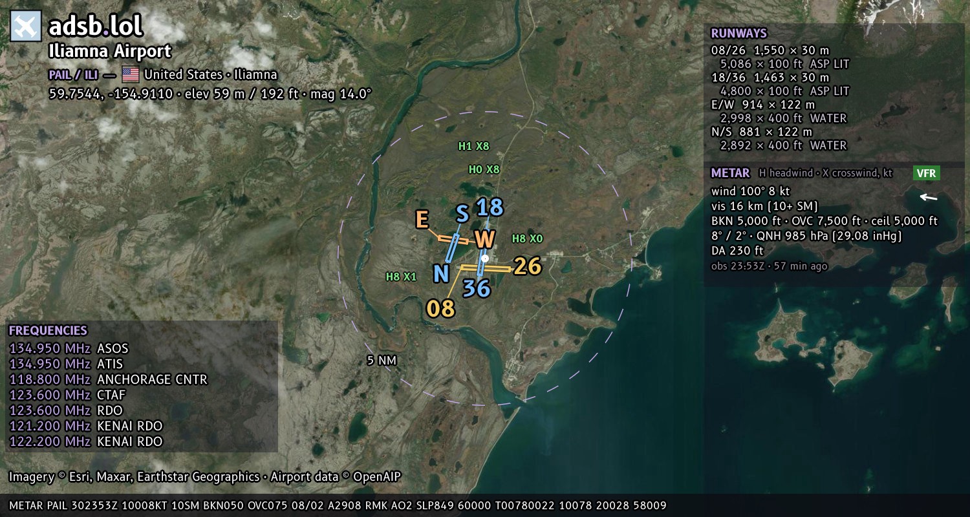Image resolution: width=970 pixels, height=517 pixels.
Task: Click the Iliamna Airport name heading
Action: pyautogui.click(x=110, y=51)
